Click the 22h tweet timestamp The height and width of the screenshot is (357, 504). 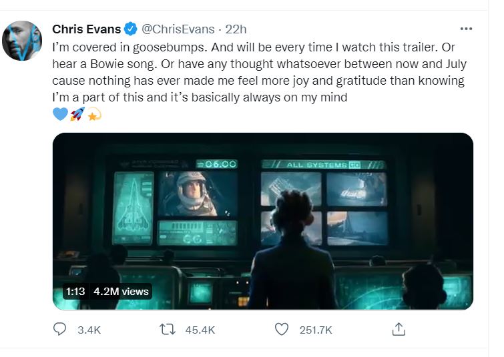click(x=236, y=29)
